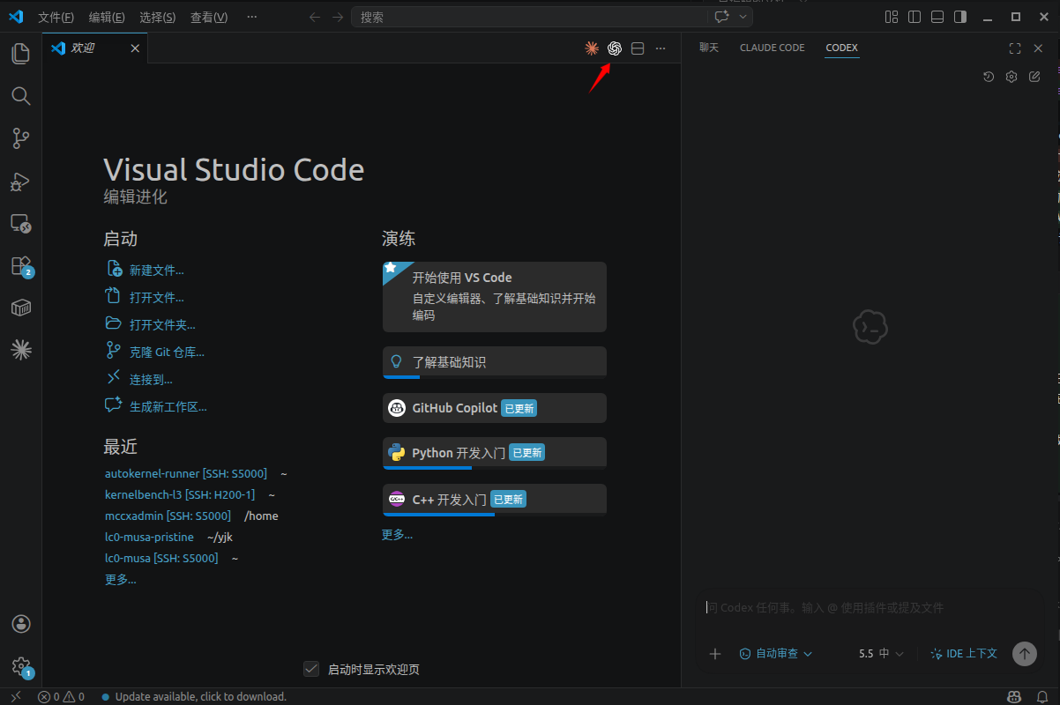Open editor more actions ellipsis
Image resolution: width=1060 pixels, height=705 pixels.
[661, 48]
